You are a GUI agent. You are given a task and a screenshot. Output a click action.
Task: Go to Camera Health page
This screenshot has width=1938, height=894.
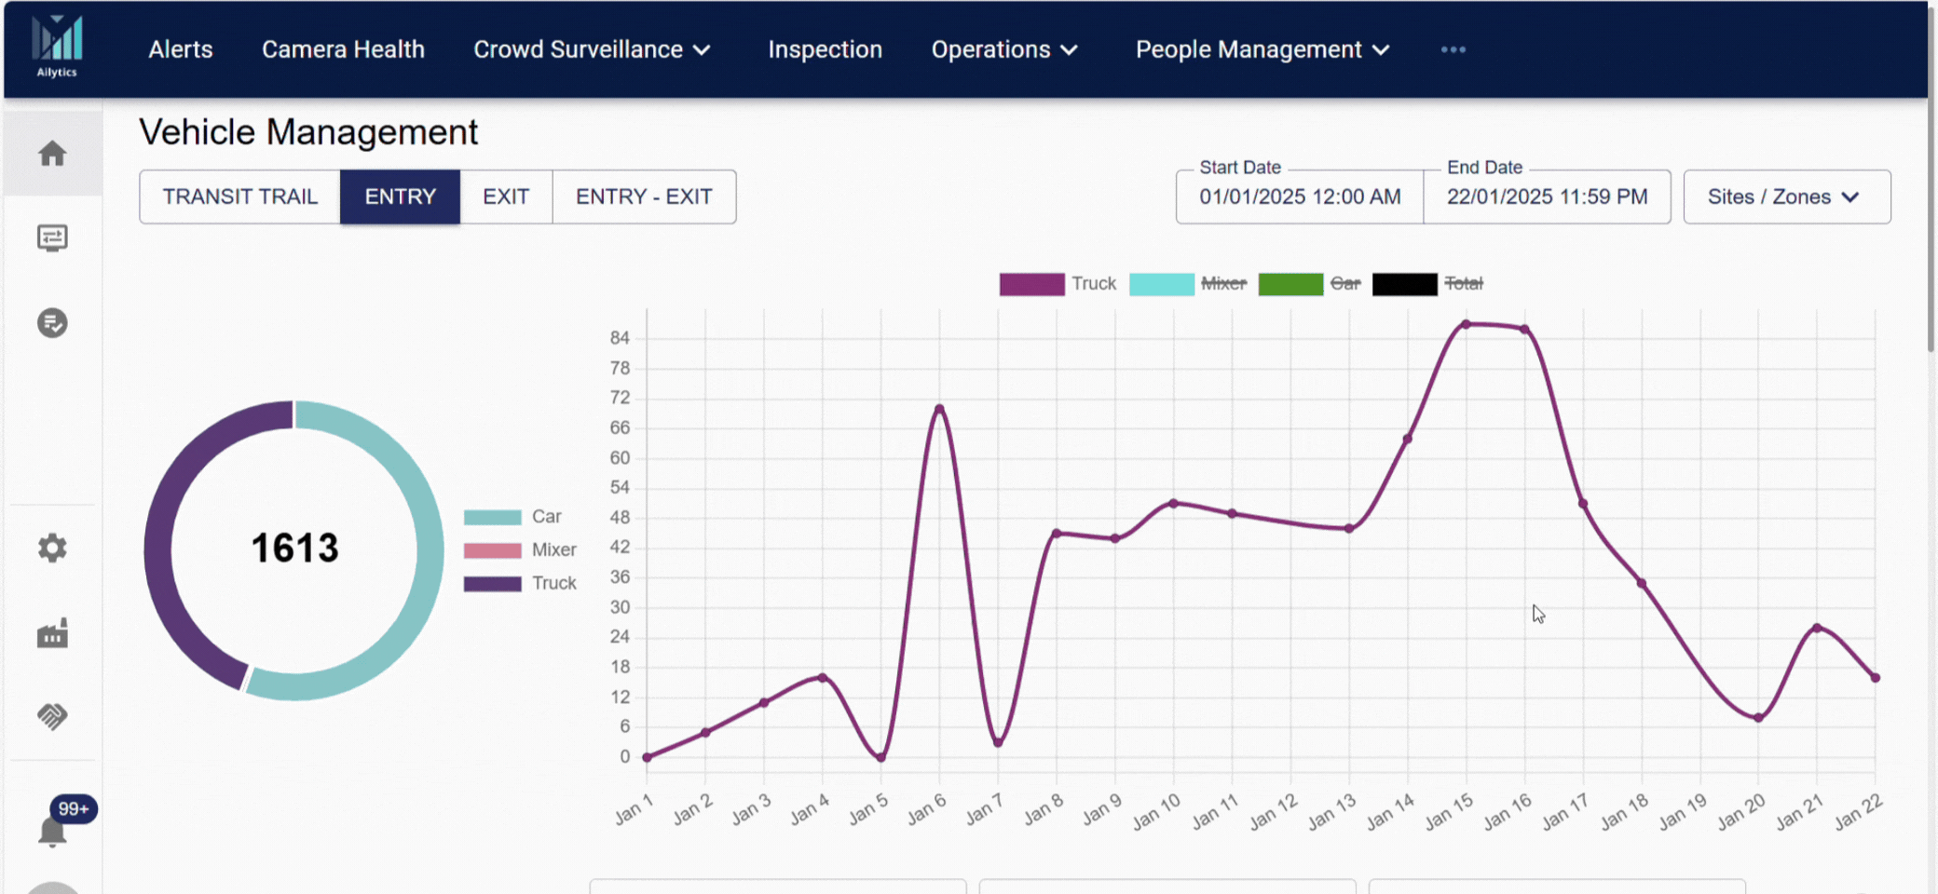[x=343, y=49]
